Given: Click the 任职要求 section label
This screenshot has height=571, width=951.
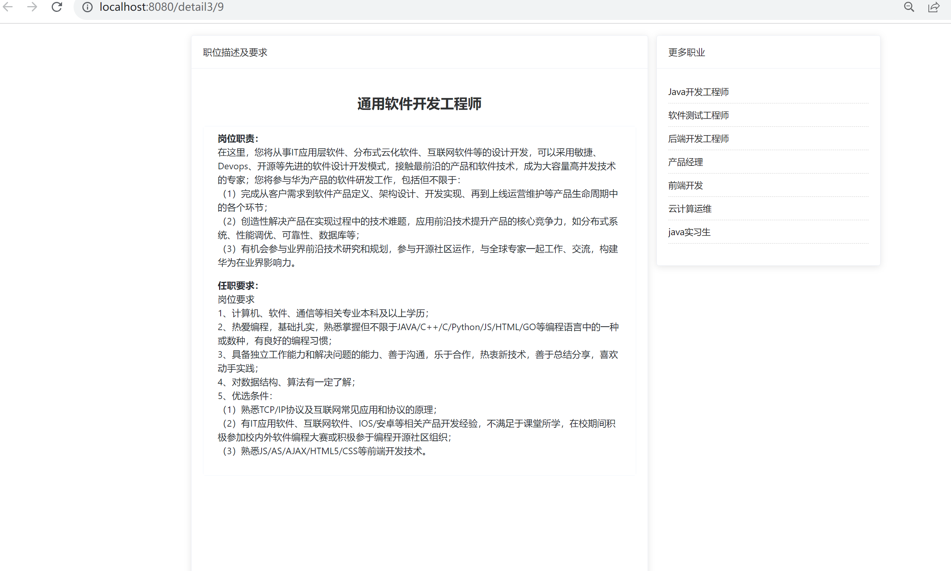Looking at the screenshot, I should pos(238,286).
